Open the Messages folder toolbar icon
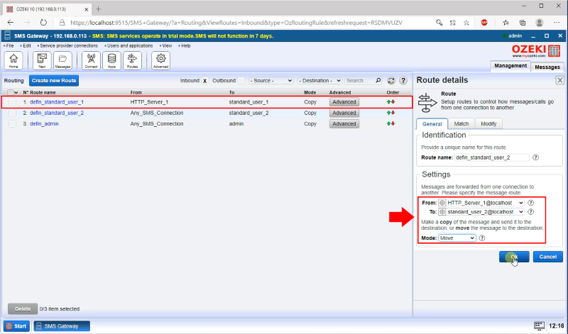Viewport: 568px width, 334px height. coord(62,61)
